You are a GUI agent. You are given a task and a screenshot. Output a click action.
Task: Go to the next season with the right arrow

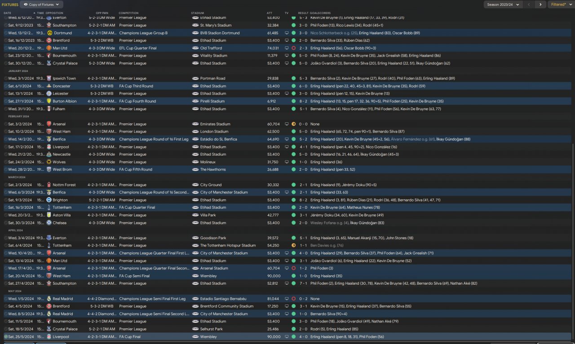[x=540, y=4]
